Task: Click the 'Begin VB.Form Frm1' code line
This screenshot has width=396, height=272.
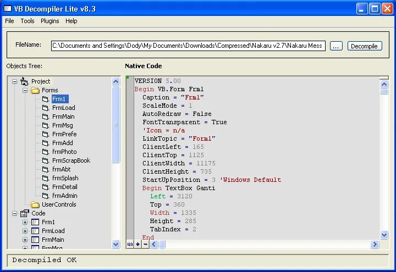Action: tap(169, 90)
